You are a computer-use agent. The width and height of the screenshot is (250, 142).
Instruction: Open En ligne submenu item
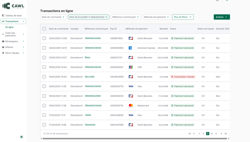pos(9,27)
